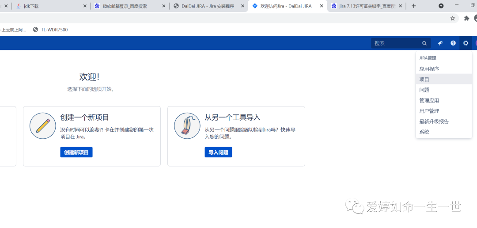Click the help question mark icon
477x228 pixels.
pyautogui.click(x=453, y=43)
